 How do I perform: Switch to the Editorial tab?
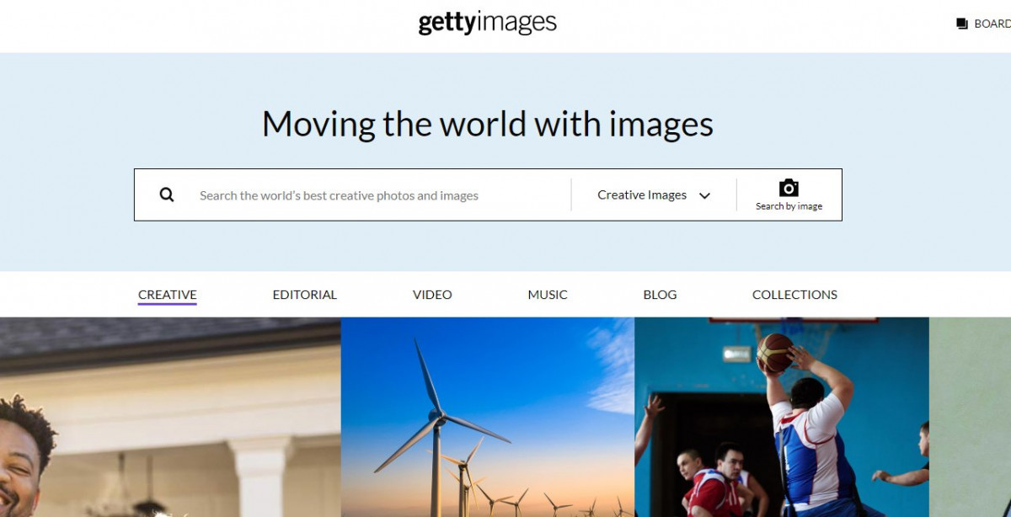point(305,295)
